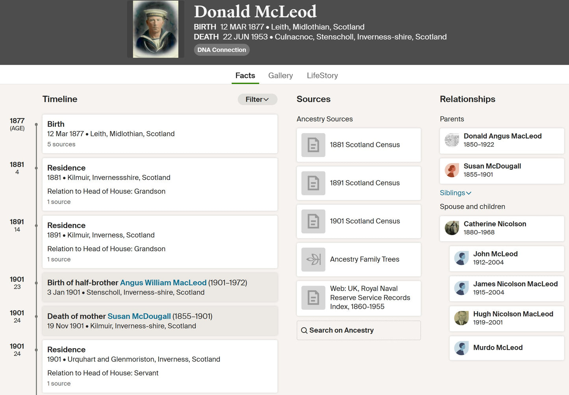Screen dimensions: 569x395
Task: Follow the Susan McDougall link in timeline
Action: [x=139, y=316]
